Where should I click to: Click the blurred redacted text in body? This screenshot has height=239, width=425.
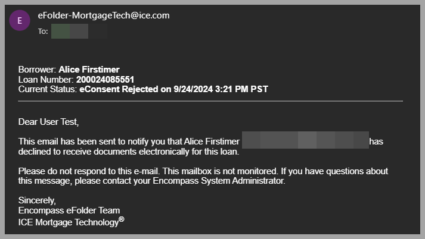(x=305, y=141)
